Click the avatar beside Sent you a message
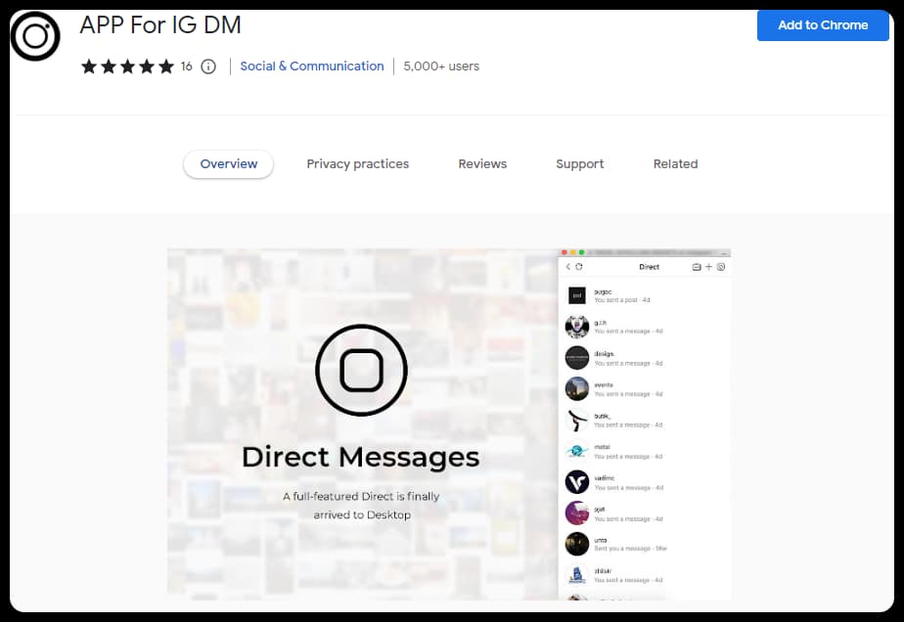904x622 pixels. click(x=577, y=544)
